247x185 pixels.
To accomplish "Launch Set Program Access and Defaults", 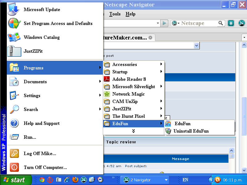I will click(55, 23).
